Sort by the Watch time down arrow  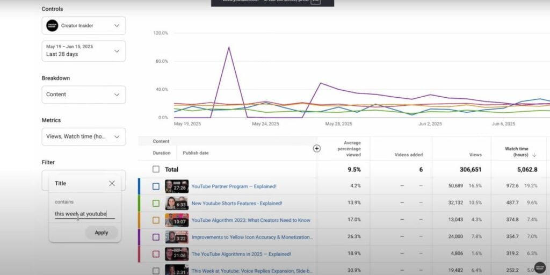pos(534,155)
